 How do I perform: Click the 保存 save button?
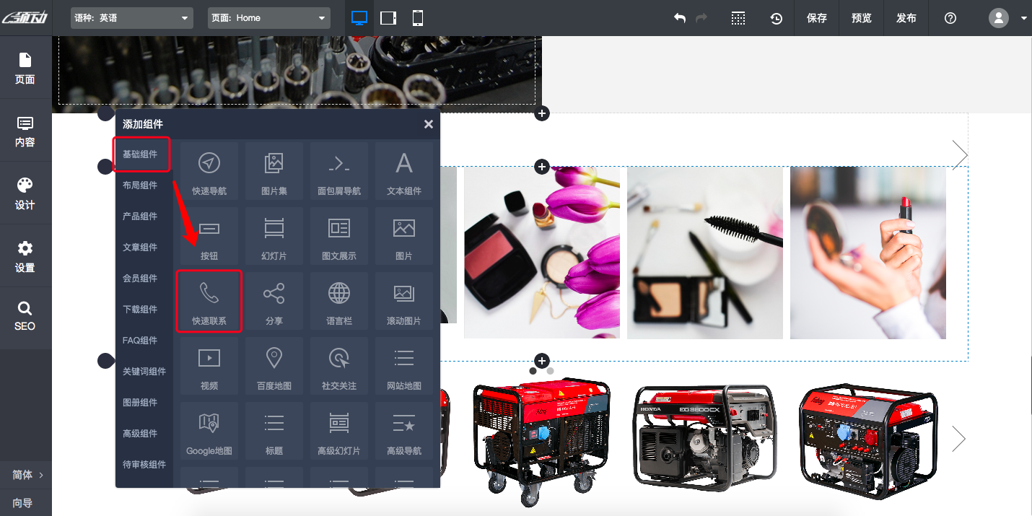pos(816,18)
